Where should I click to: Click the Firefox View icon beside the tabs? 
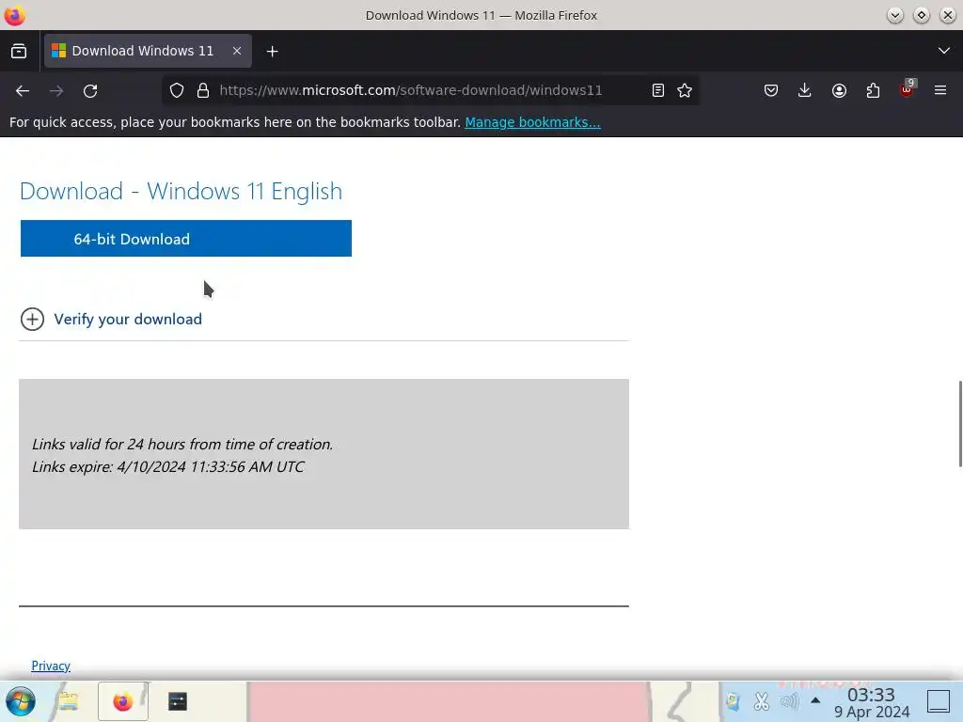point(19,51)
